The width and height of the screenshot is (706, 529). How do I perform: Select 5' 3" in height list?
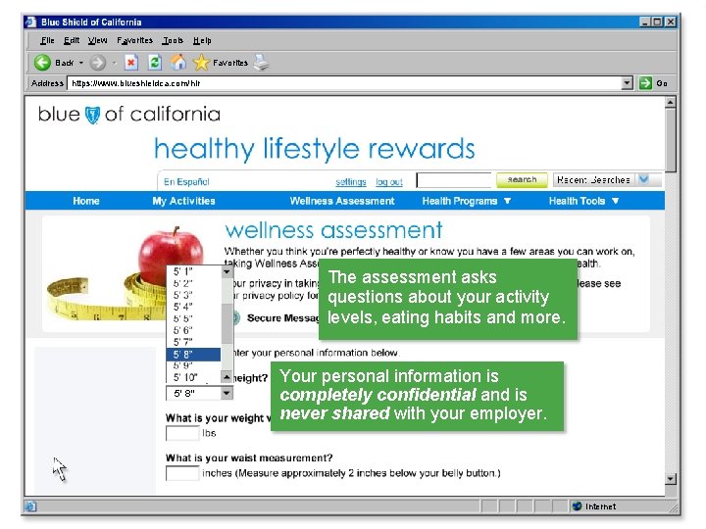(193, 295)
